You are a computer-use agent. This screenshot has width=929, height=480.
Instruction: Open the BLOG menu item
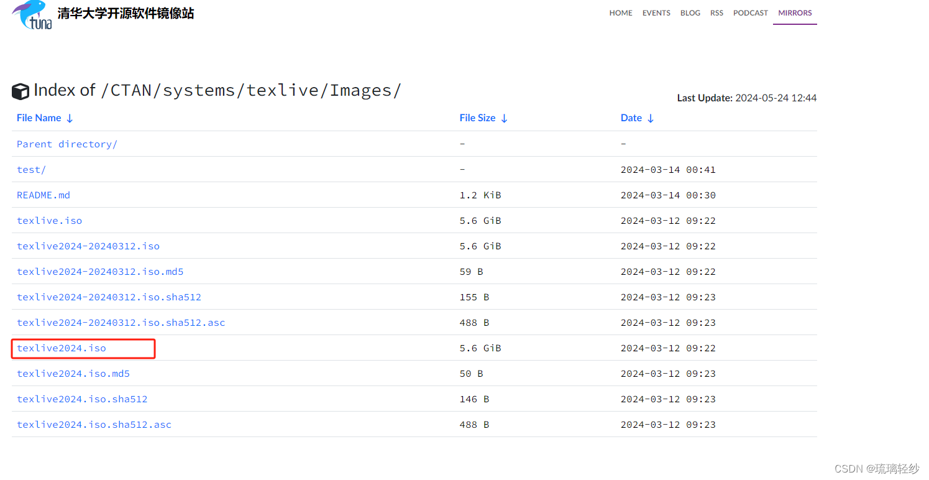pyautogui.click(x=690, y=12)
